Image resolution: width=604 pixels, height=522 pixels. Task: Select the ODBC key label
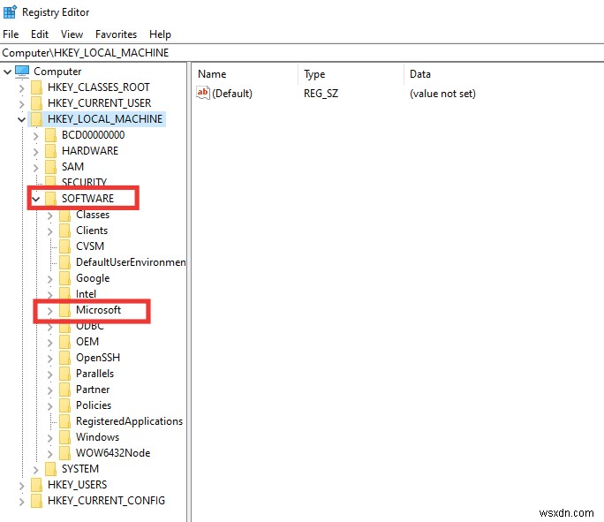click(x=90, y=327)
